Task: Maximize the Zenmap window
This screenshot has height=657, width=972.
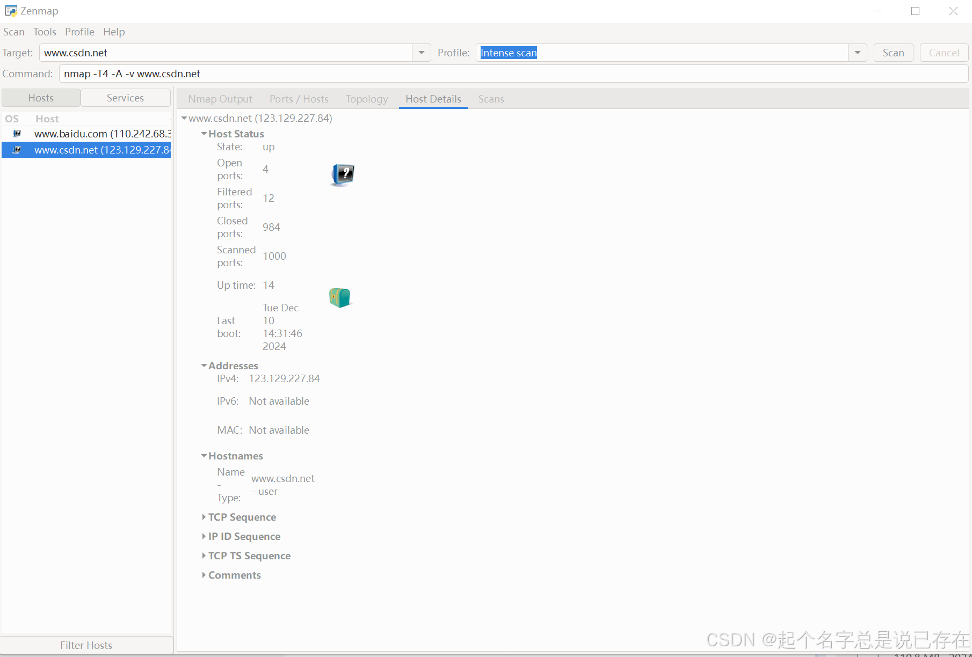Action: (x=916, y=11)
